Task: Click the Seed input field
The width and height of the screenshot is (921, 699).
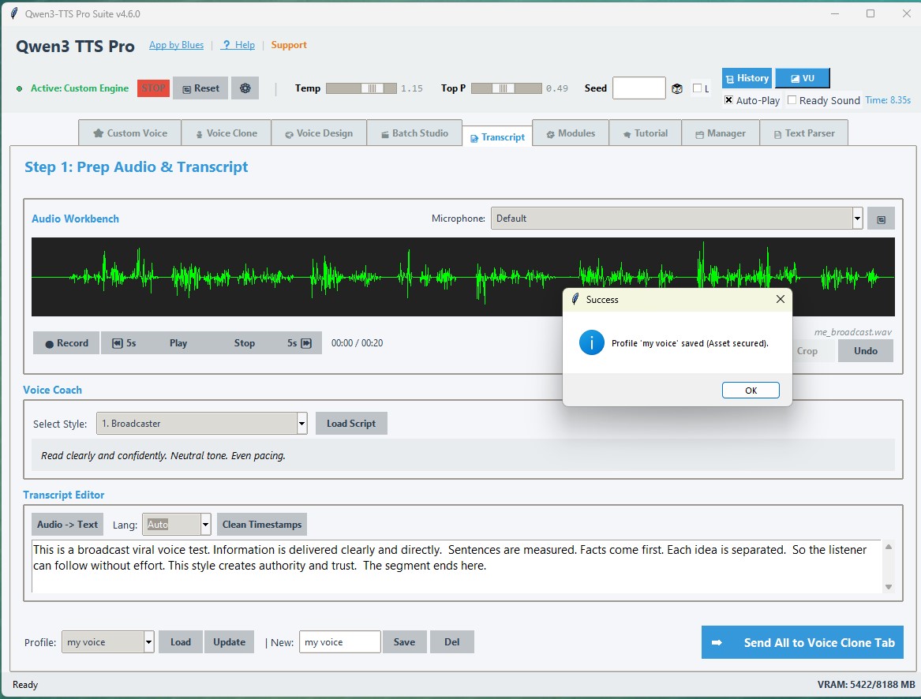Action: pos(638,88)
